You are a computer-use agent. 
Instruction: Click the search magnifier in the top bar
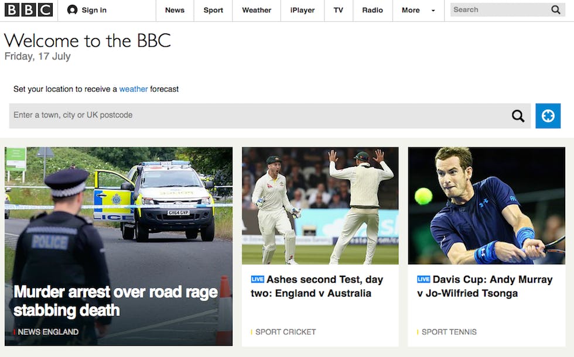click(555, 10)
